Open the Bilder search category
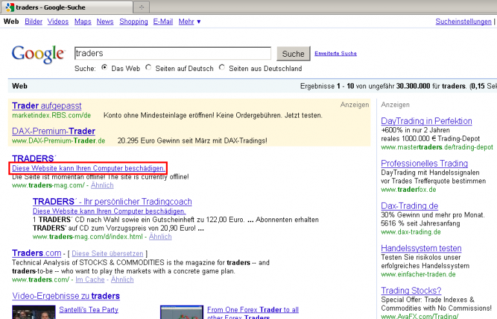Viewport: 497px width, 319px height. pyautogui.click(x=34, y=21)
